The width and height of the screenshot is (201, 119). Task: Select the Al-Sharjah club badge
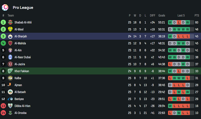pos(10,36)
